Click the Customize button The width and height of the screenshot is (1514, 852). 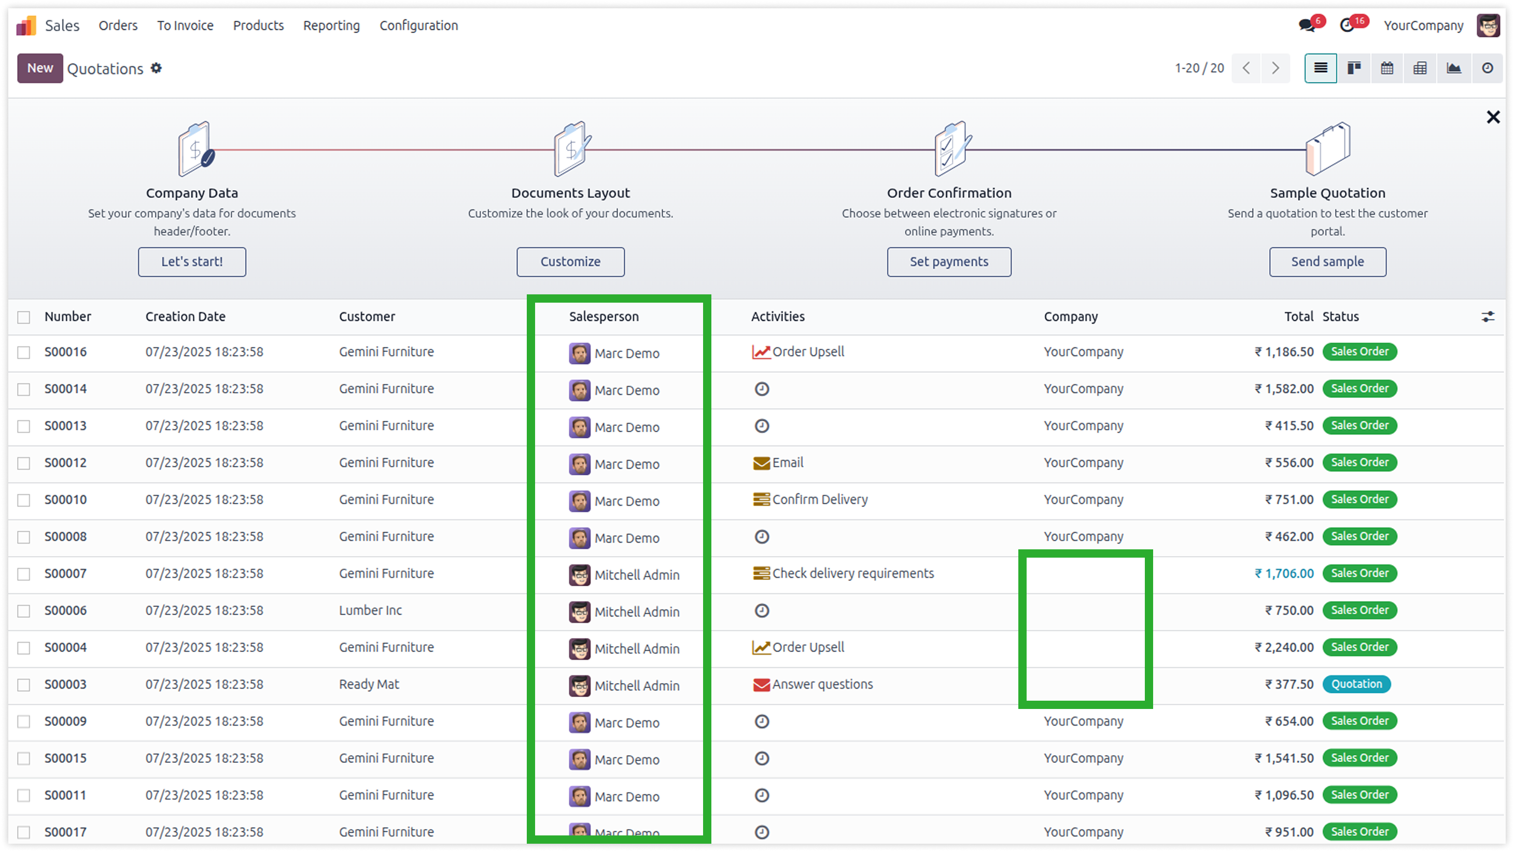click(x=571, y=262)
